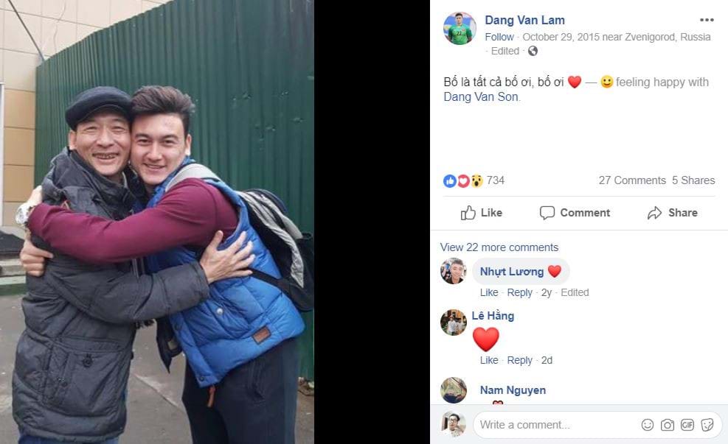Open the tagged Dang Van Son profile
This screenshot has width=728, height=444.
click(480, 96)
